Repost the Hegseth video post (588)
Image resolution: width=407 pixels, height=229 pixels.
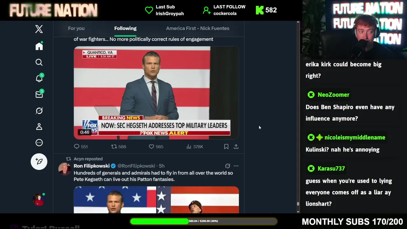(119, 147)
